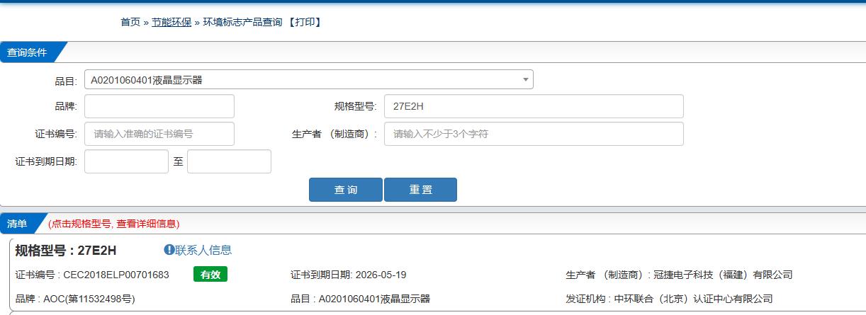Click the red hint 点击规格型号, 查看详细信息
The width and height of the screenshot is (866, 315).
[x=113, y=224]
